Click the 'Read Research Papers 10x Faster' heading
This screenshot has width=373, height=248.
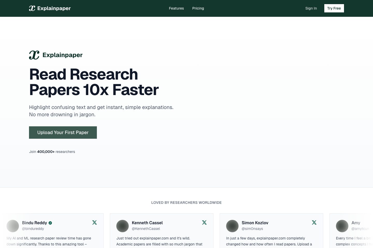[x=94, y=82]
